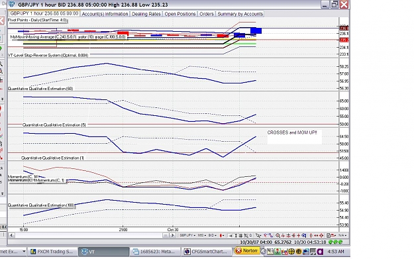Click the scroll-to-latest-bar arrow icon

click(x=231, y=236)
